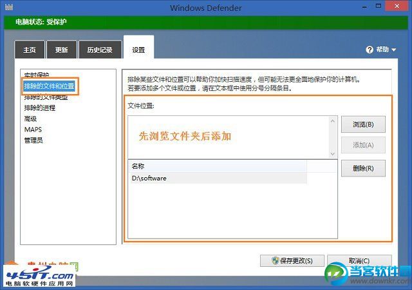Viewport: 412px width, 290px height.
Task: Select the 设置 tab
Action: pos(138,48)
